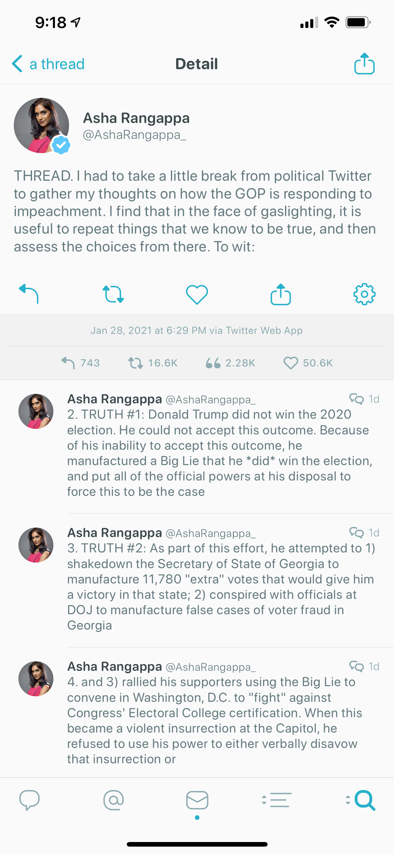Switch to the timeline bubble tab
This screenshot has width=394, height=854.
[x=29, y=800]
